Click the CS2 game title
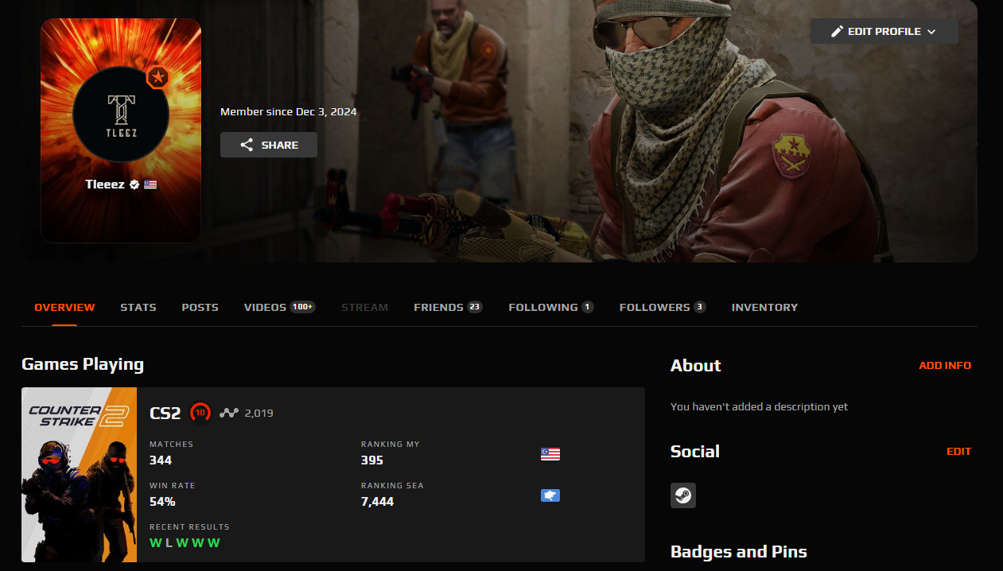 [x=165, y=413]
